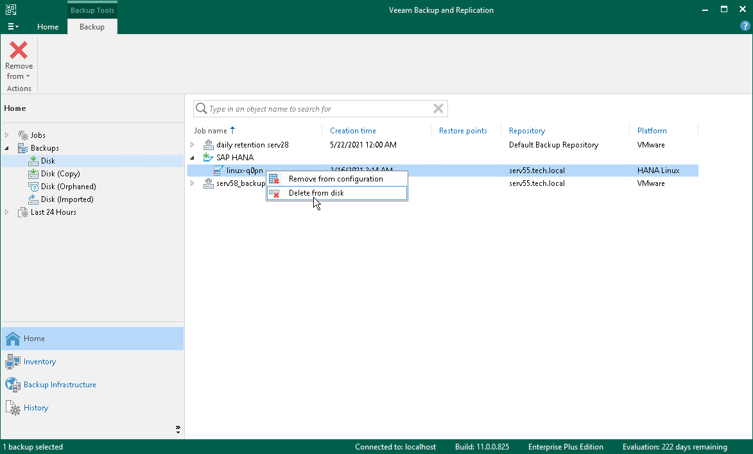This screenshot has height=454, width=753.
Task: Click the search magnifier icon
Action: tap(201, 108)
